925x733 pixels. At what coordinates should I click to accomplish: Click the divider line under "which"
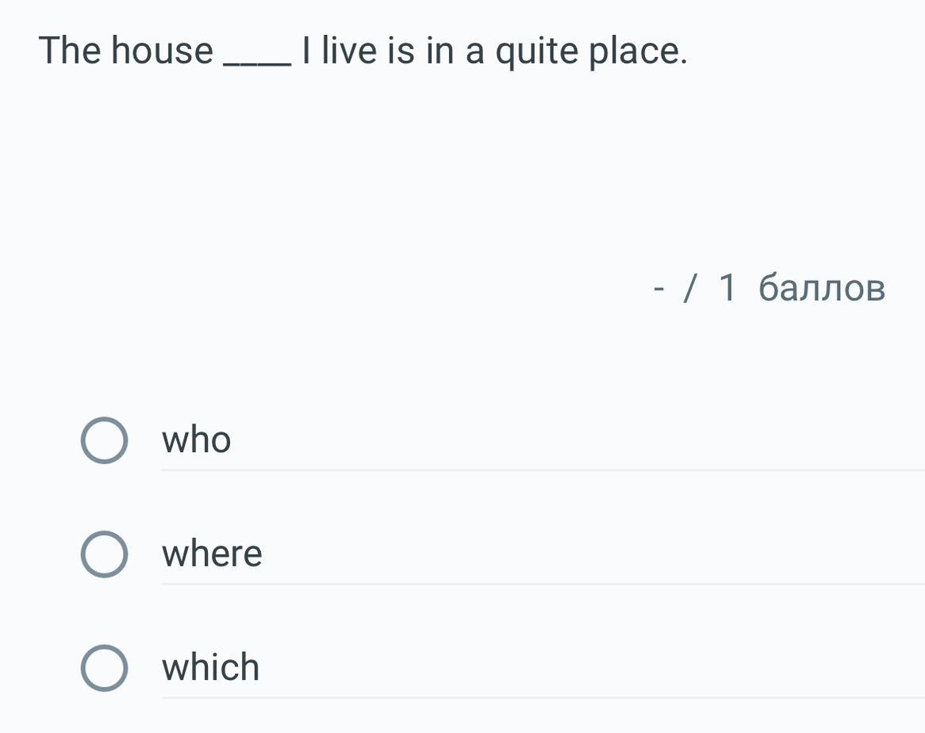coord(543,698)
